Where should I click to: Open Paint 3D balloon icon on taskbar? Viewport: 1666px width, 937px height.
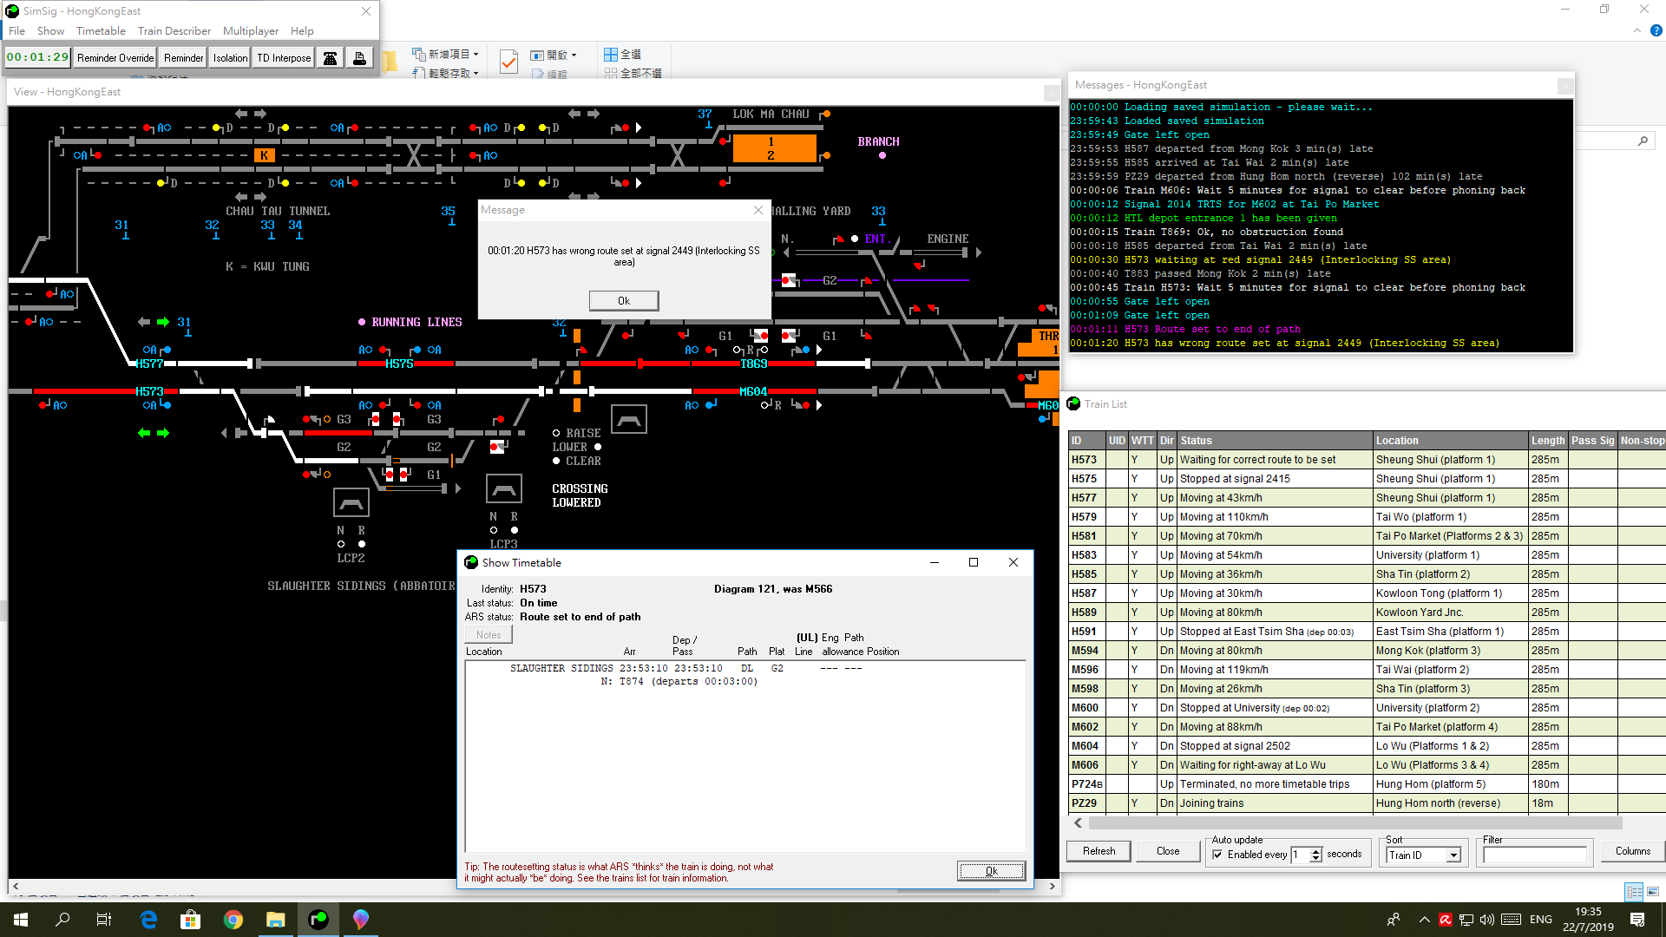361,920
